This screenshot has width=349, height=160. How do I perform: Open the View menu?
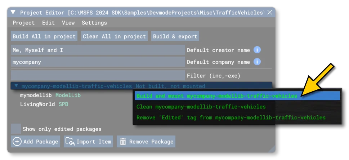point(68,23)
